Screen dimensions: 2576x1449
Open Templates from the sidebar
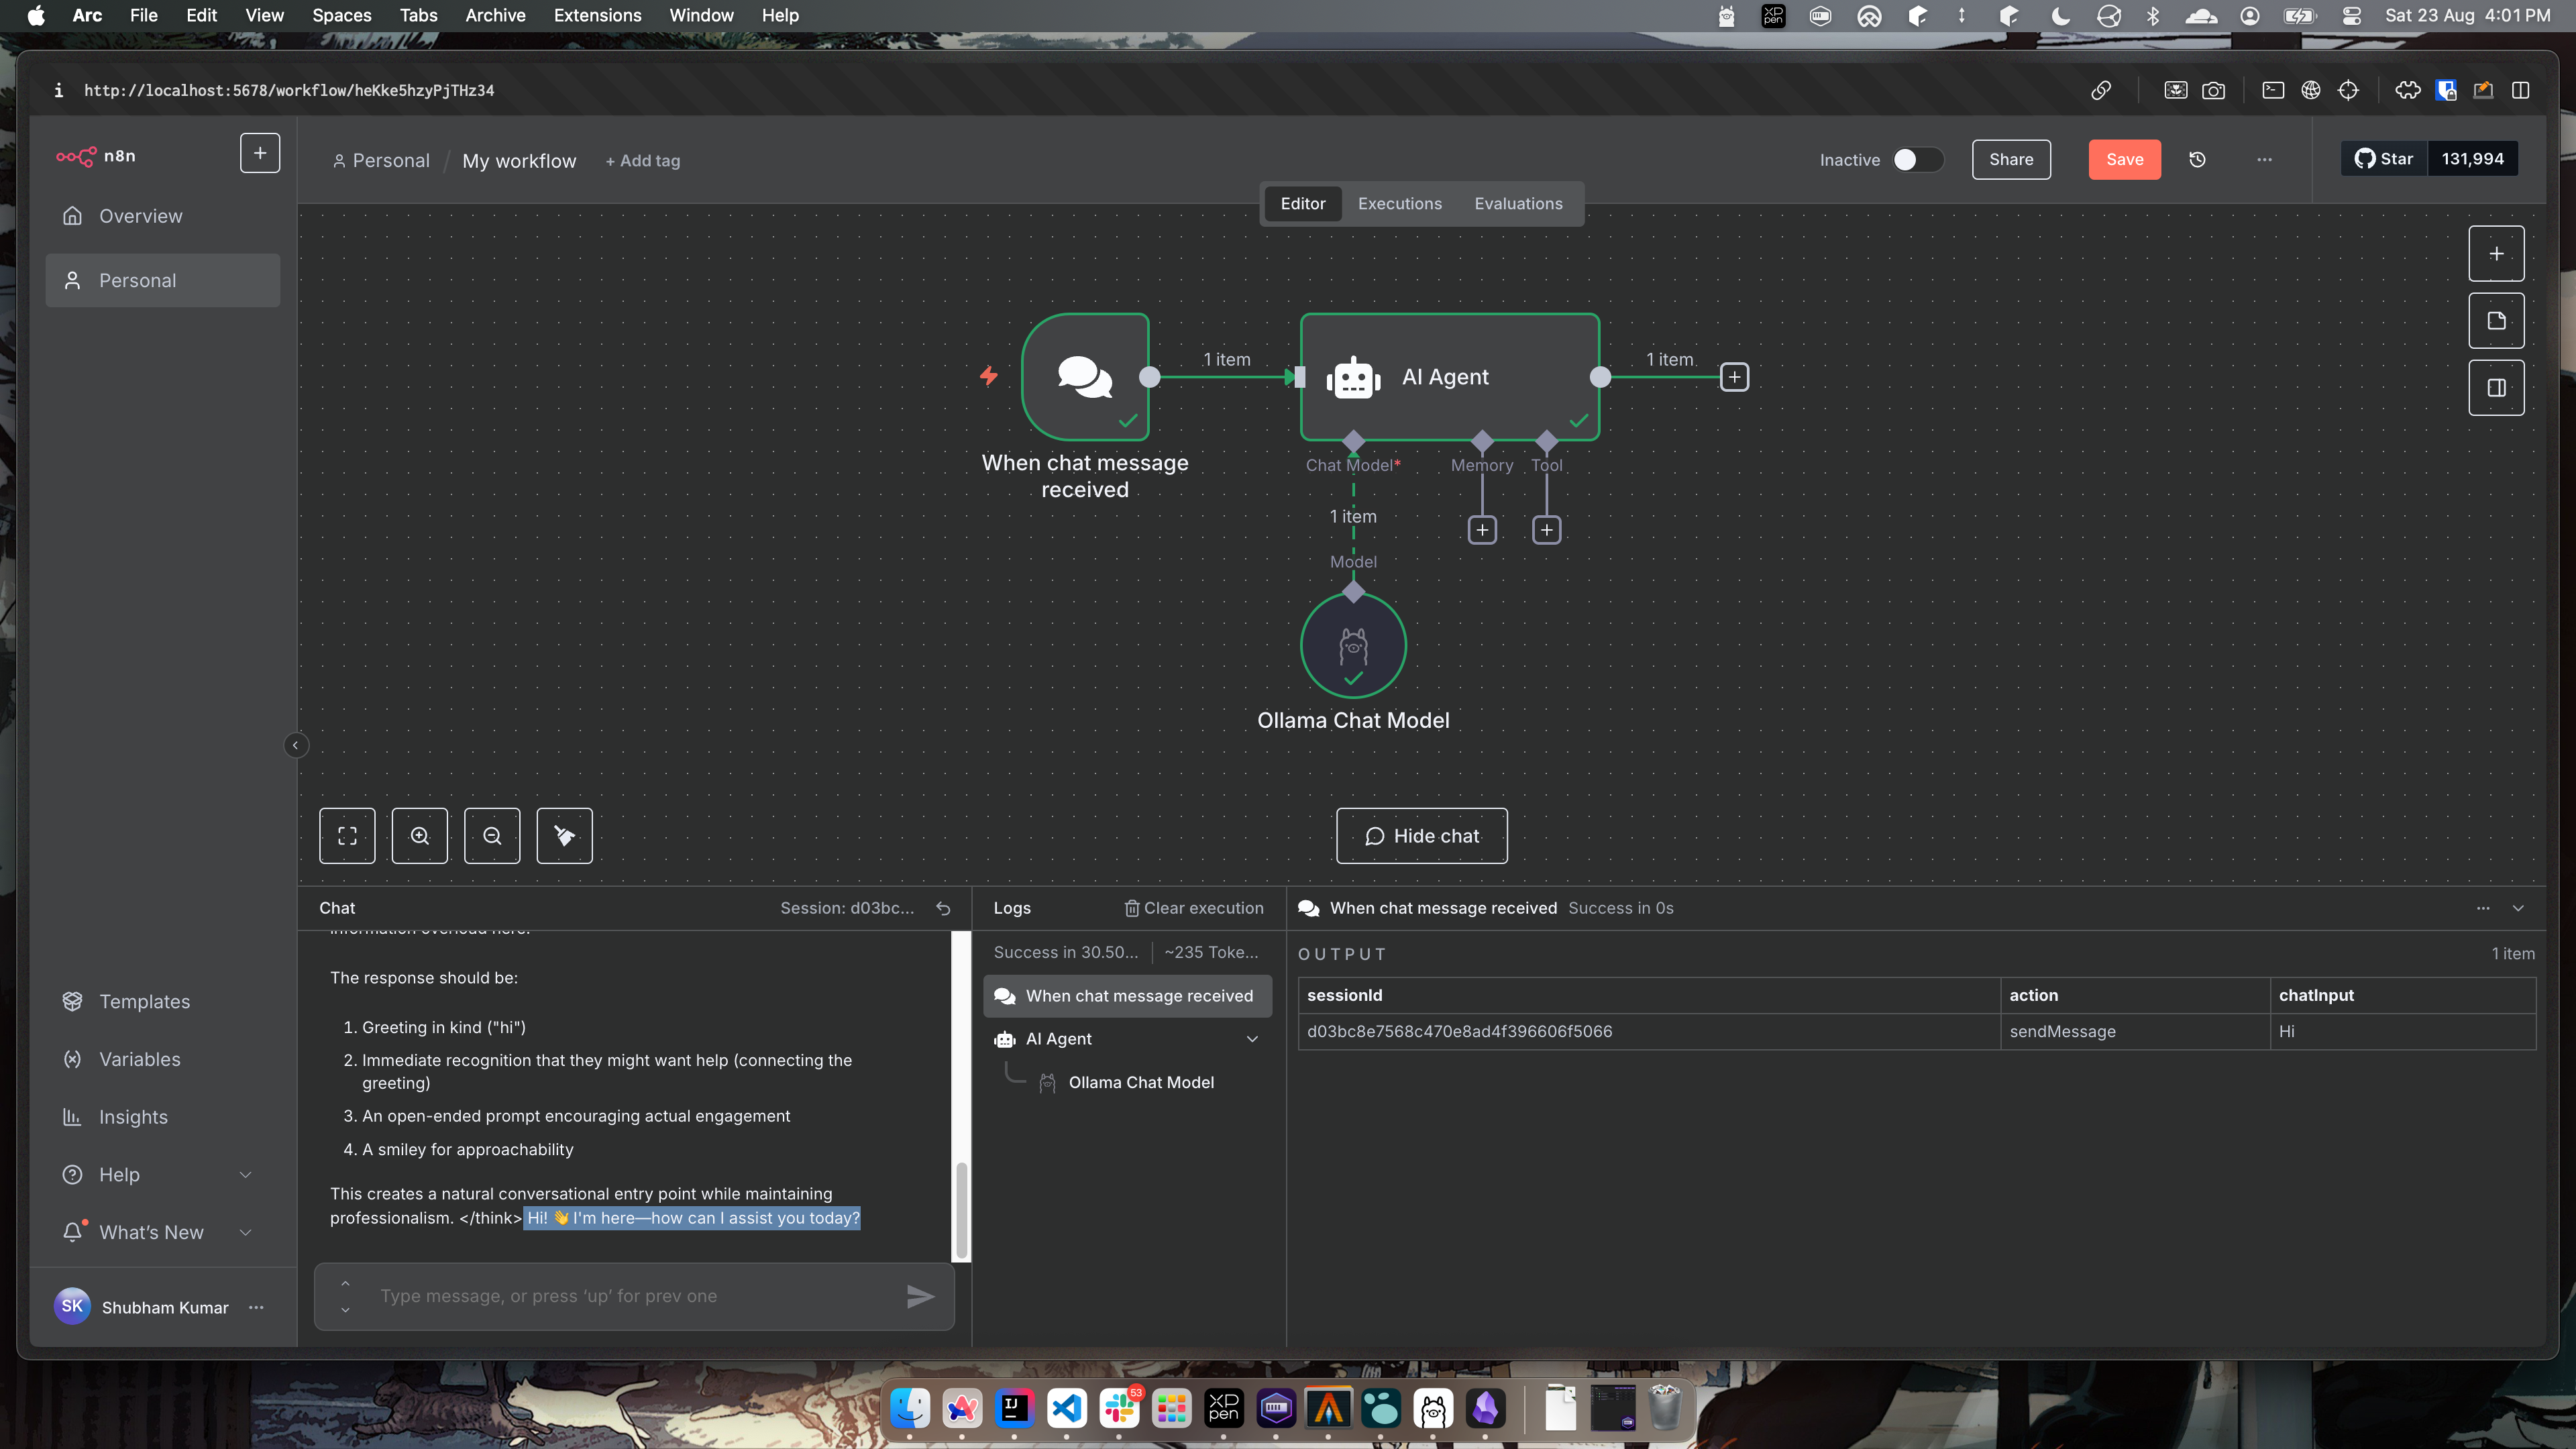(145, 1000)
